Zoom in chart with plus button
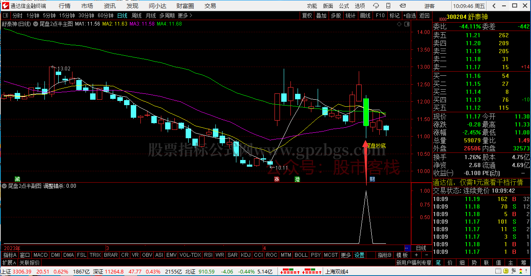Image resolution: width=531 pixels, height=276 pixels. 416,255
